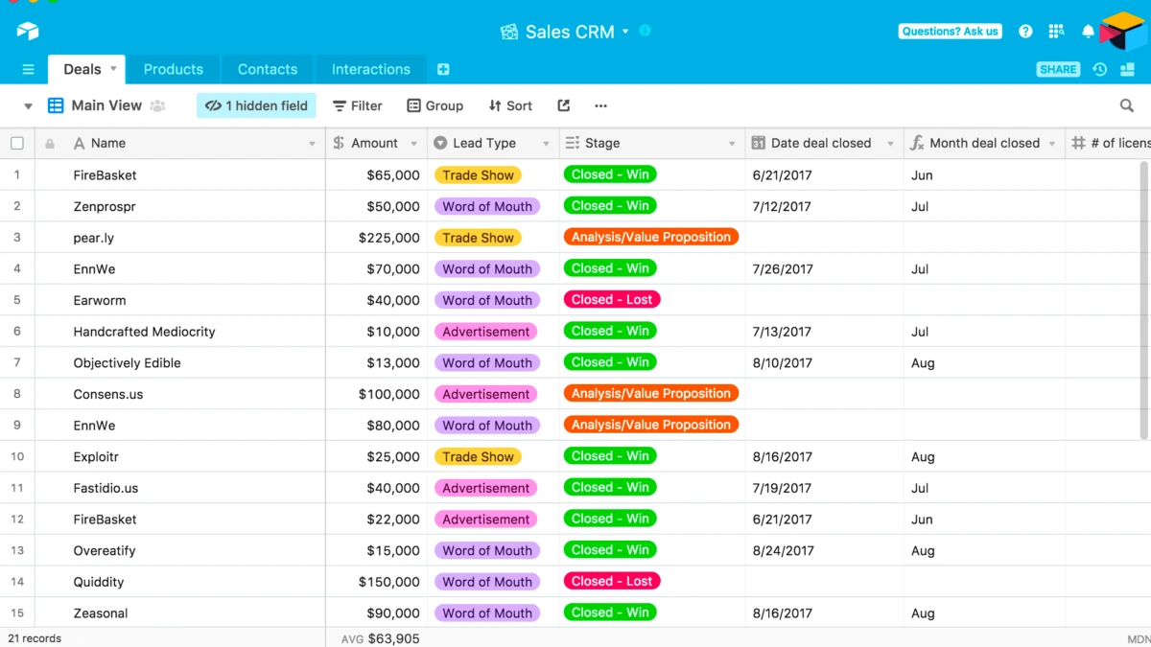This screenshot has height=647, width=1151.
Task: Click the Questions? Ask us button
Action: [950, 31]
